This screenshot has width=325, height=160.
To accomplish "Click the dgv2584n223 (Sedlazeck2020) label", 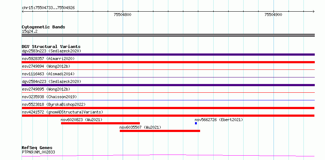I will 51,81.
